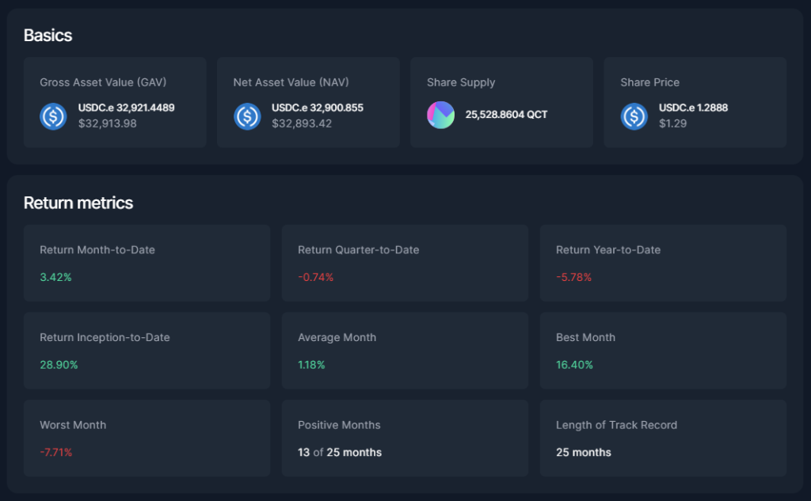The height and width of the screenshot is (501, 811).
Task: Click the Worst Month -7.71% value
Action: [56, 453]
